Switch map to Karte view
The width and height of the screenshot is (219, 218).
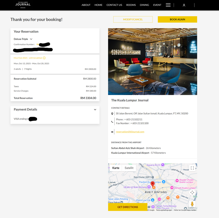(x=116, y=168)
